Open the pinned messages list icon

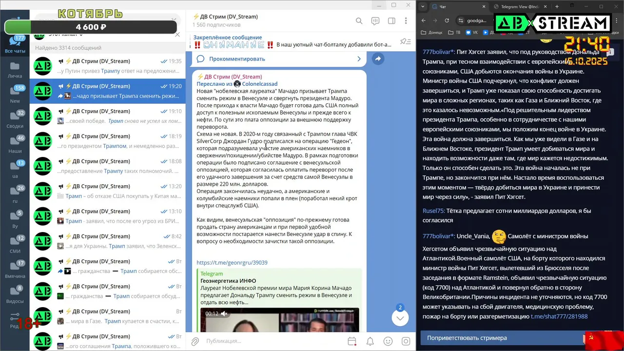pyautogui.click(x=405, y=41)
